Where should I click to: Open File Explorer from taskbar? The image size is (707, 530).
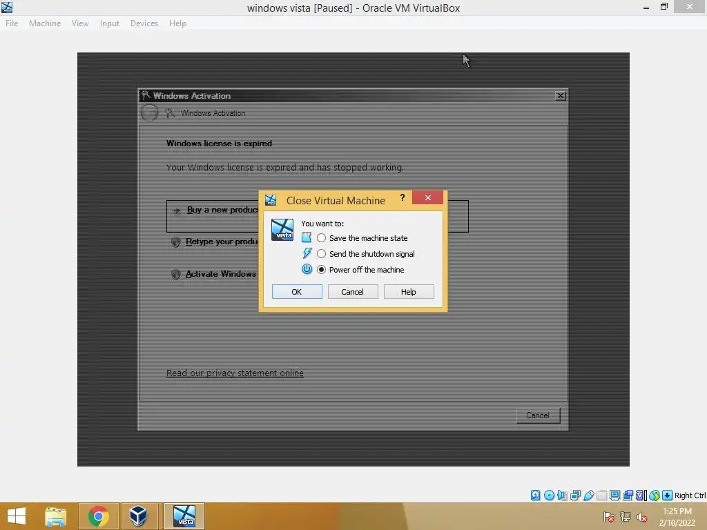pyautogui.click(x=55, y=516)
